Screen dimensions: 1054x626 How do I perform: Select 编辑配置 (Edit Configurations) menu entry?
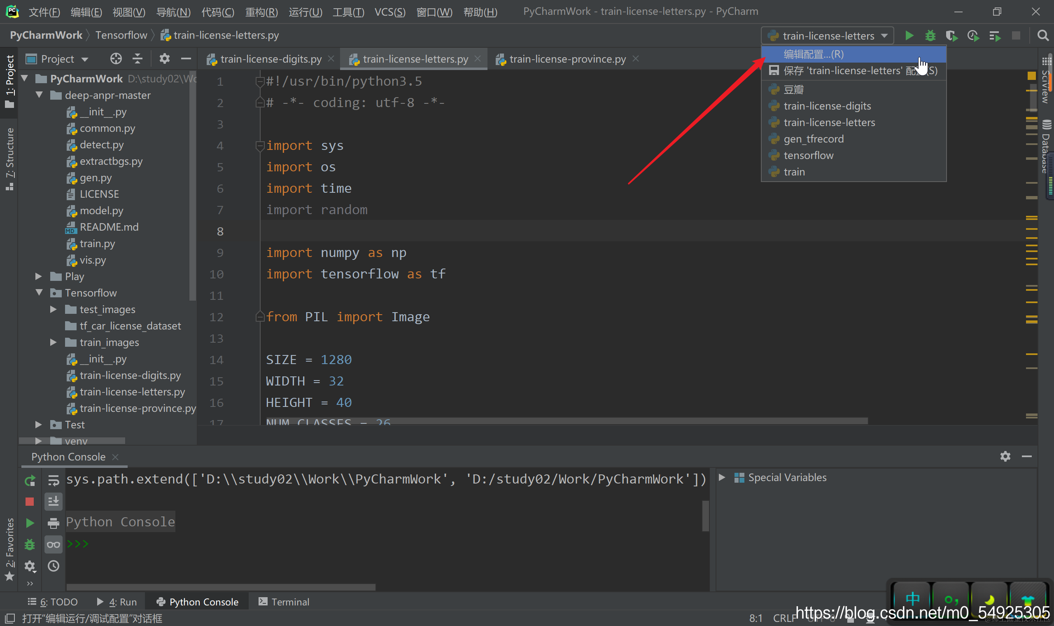click(x=814, y=54)
